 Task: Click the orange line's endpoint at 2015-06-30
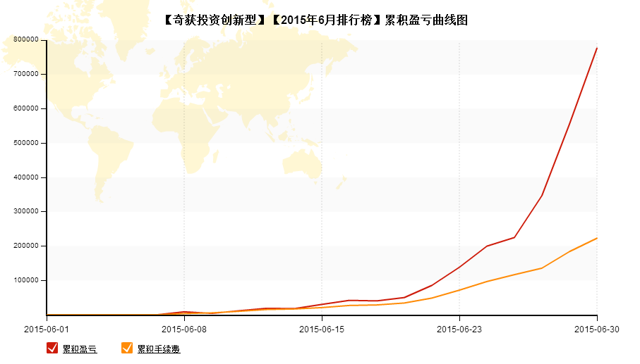coord(597,238)
